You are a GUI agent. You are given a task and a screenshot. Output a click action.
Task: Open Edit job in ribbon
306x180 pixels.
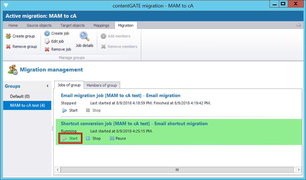(54, 41)
